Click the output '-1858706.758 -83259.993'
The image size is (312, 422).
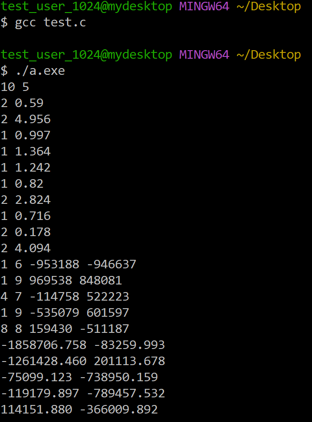click(x=83, y=345)
